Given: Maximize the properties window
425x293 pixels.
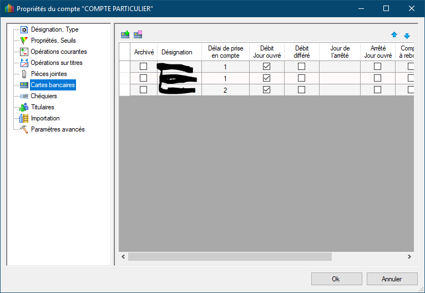Looking at the screenshot, I should tap(386, 8).
